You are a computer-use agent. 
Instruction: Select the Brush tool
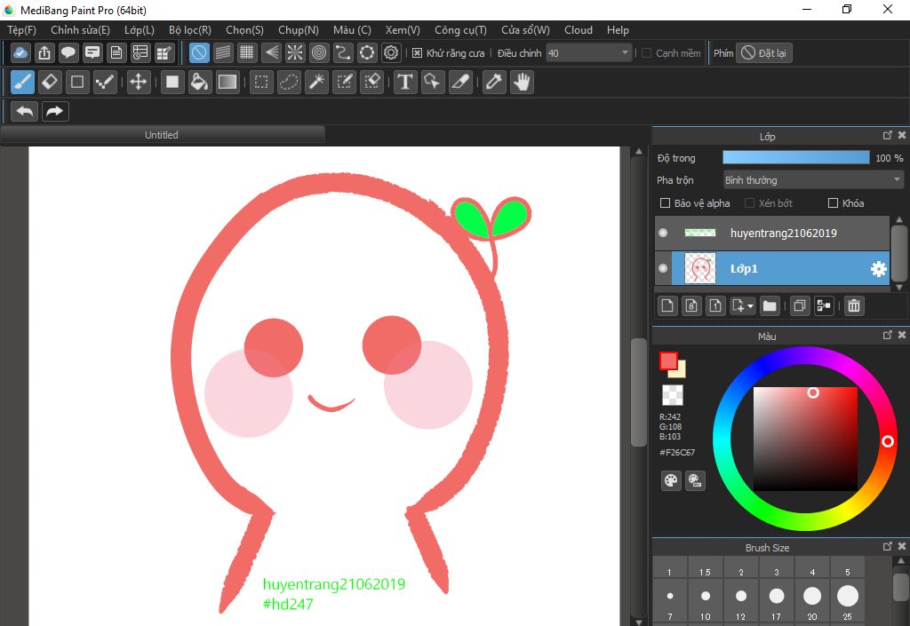[x=23, y=83]
